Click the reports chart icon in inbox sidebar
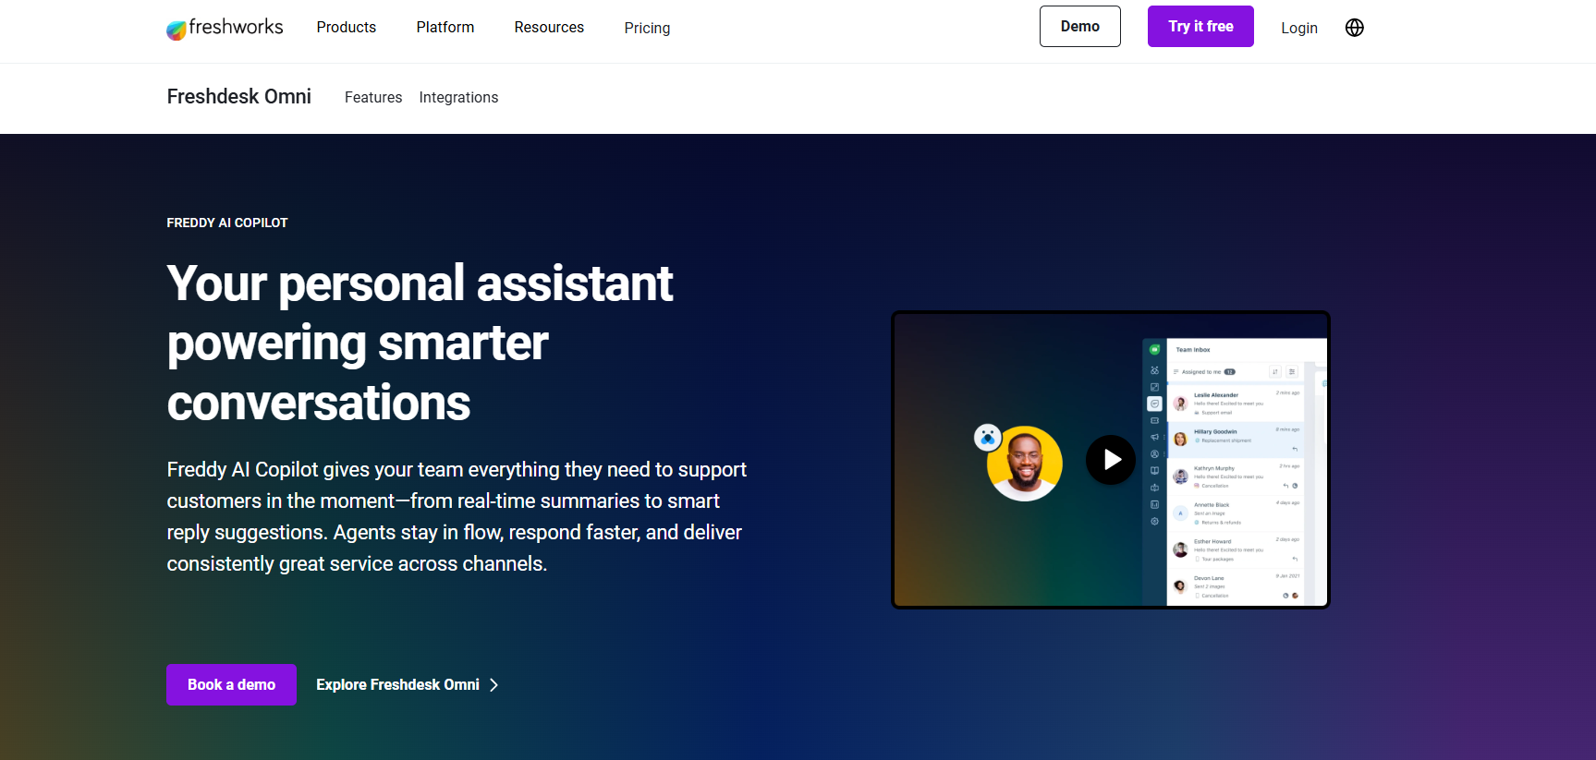This screenshot has width=1596, height=760. tap(1154, 504)
